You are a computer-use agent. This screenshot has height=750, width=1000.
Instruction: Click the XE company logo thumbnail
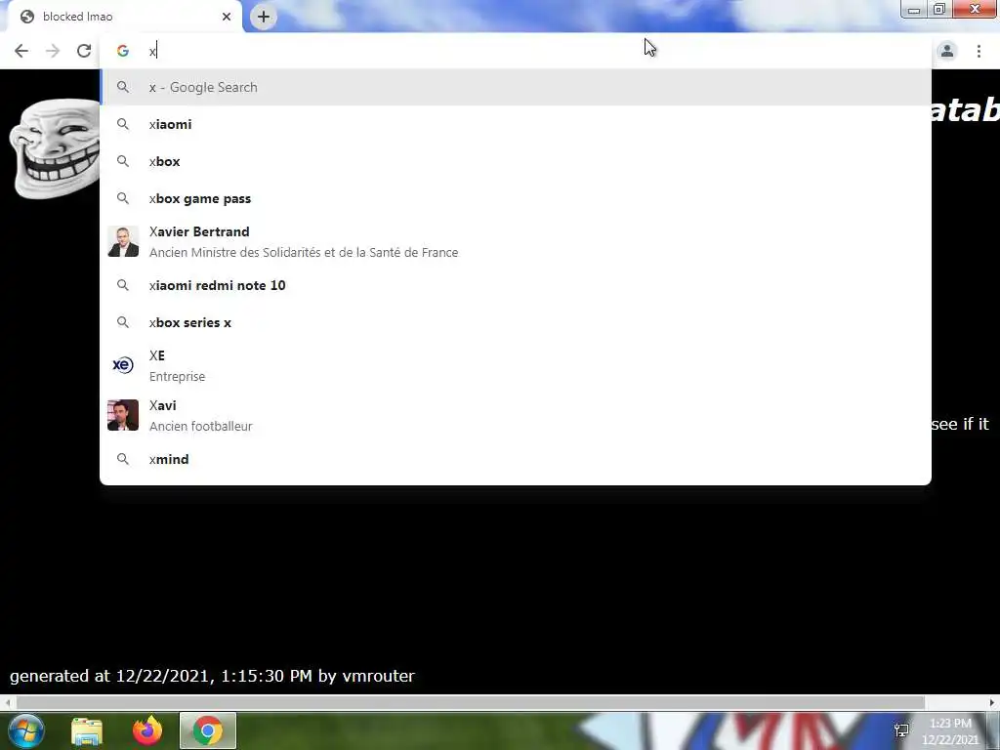123,365
